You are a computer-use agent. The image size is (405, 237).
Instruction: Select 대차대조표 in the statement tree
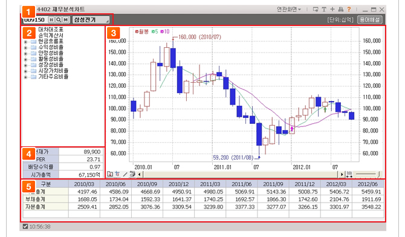click(51, 30)
